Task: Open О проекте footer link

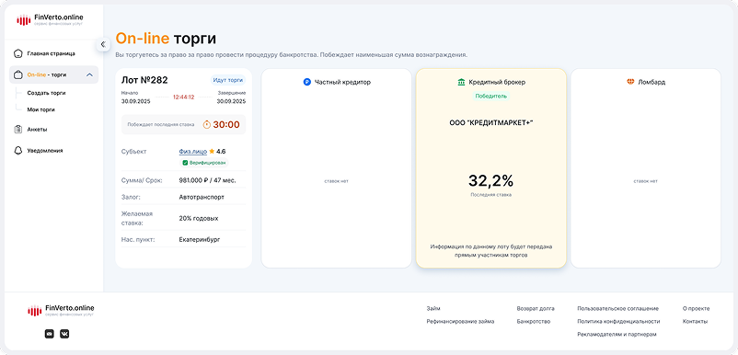Action: coord(696,309)
